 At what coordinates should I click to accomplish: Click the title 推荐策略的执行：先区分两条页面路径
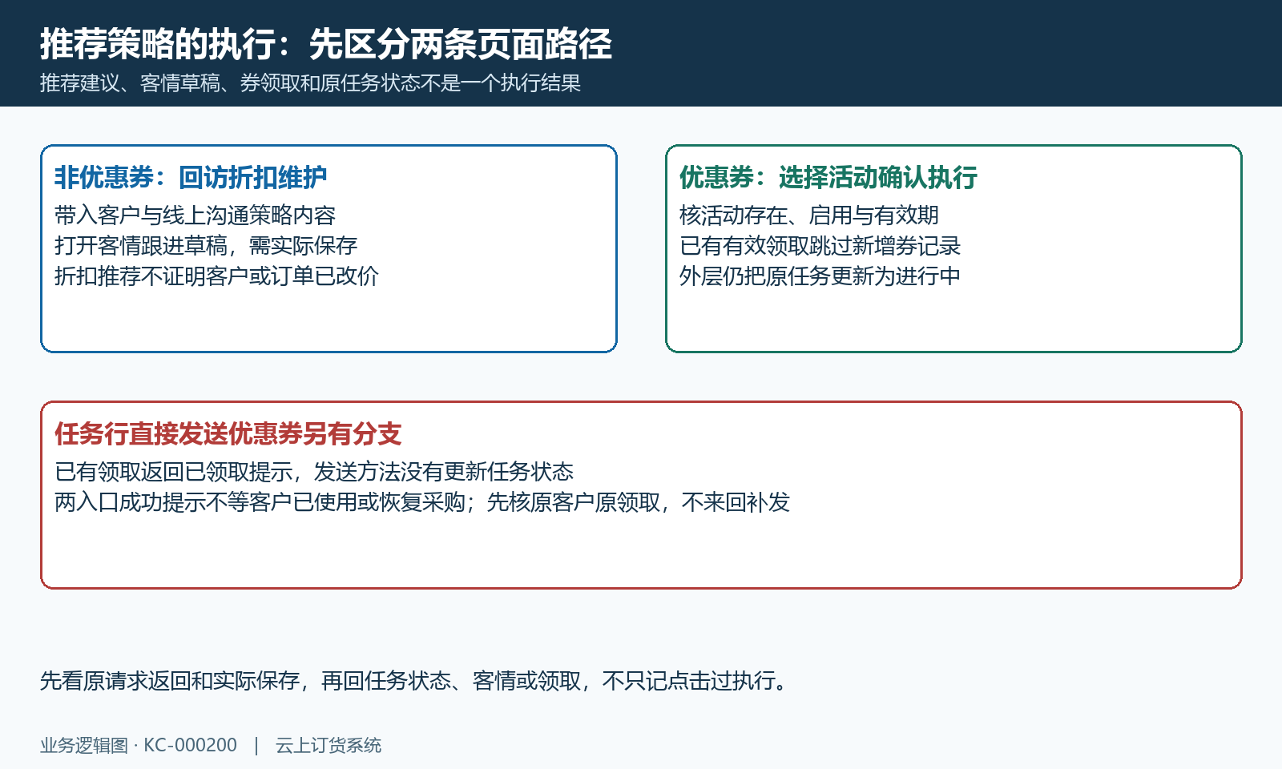[326, 44]
